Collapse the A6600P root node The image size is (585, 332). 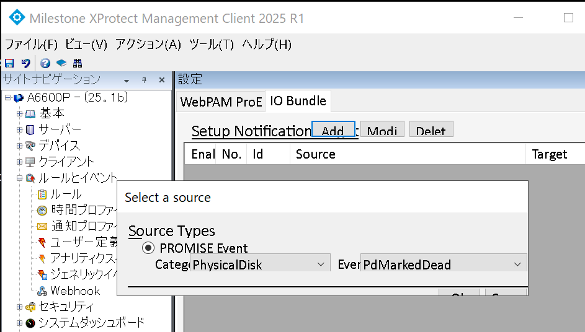click(7, 98)
